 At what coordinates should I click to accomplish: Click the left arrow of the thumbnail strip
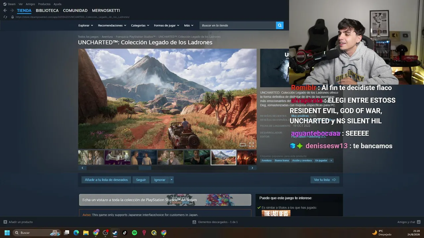click(x=82, y=168)
